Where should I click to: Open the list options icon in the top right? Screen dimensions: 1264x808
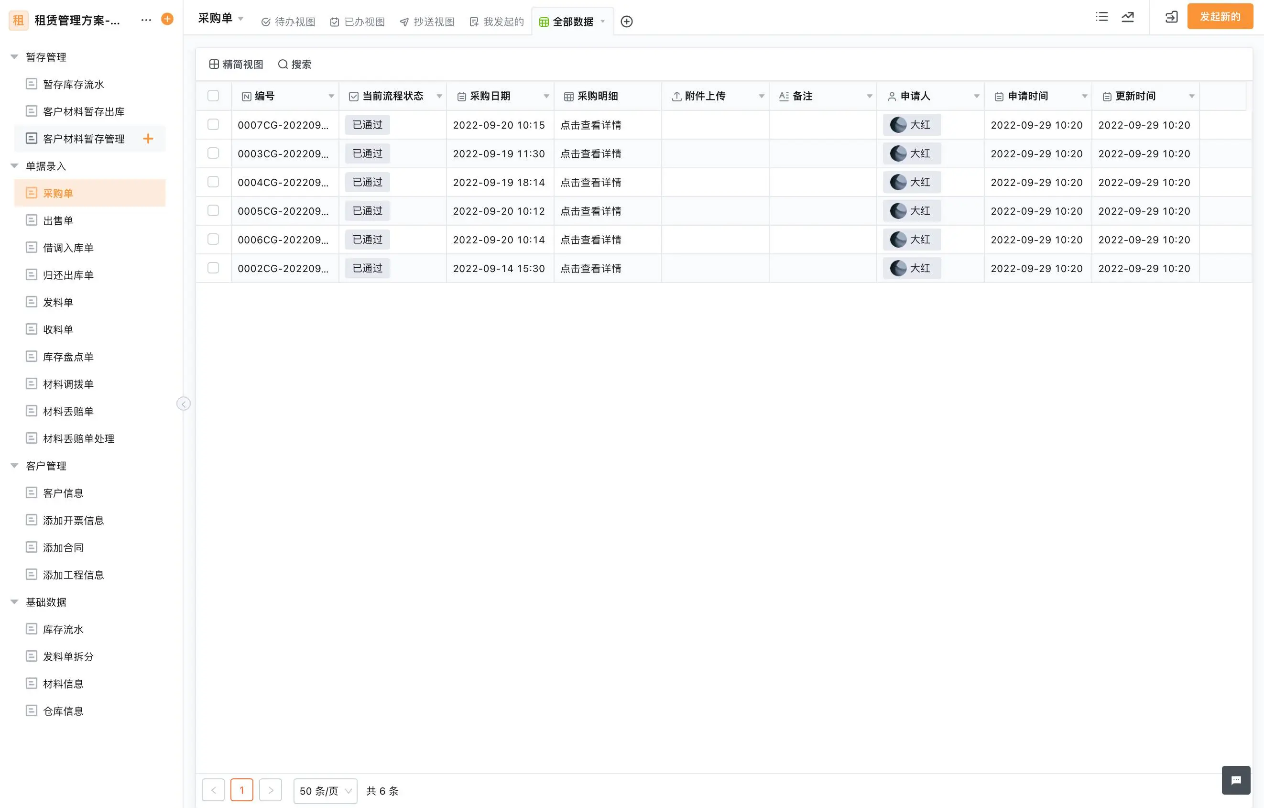tap(1102, 17)
